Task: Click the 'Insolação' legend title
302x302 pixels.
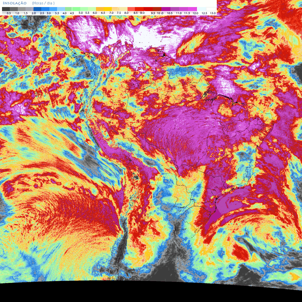Action: [15, 3]
